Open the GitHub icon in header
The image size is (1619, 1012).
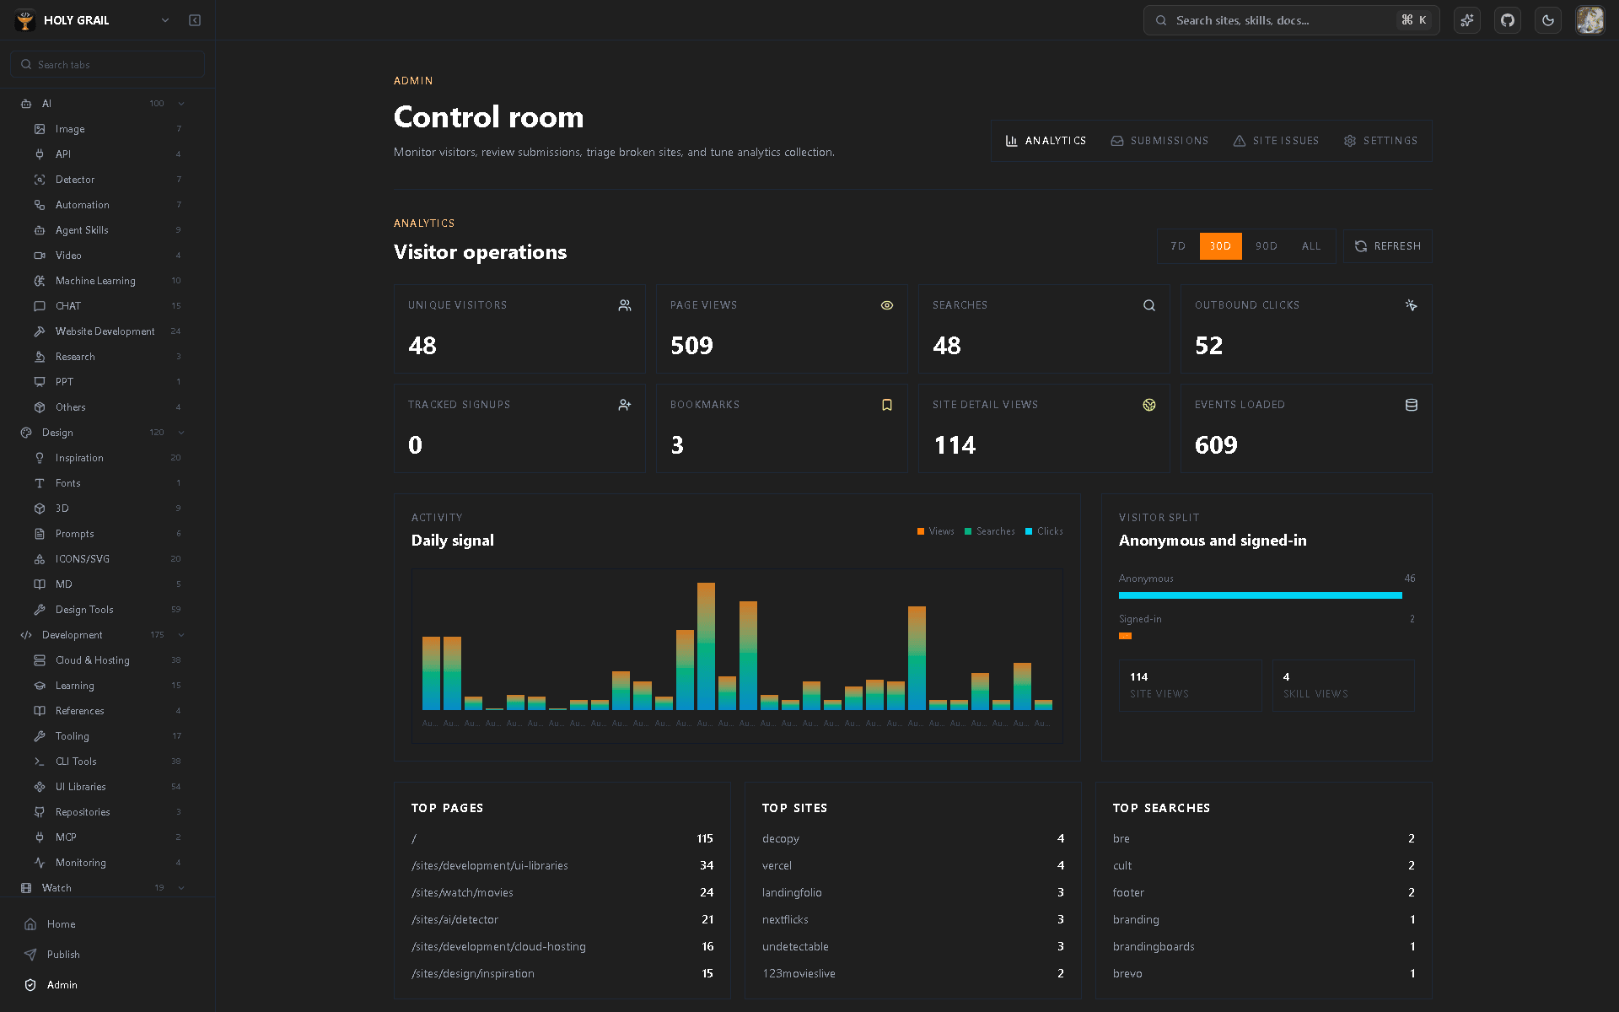click(x=1508, y=20)
